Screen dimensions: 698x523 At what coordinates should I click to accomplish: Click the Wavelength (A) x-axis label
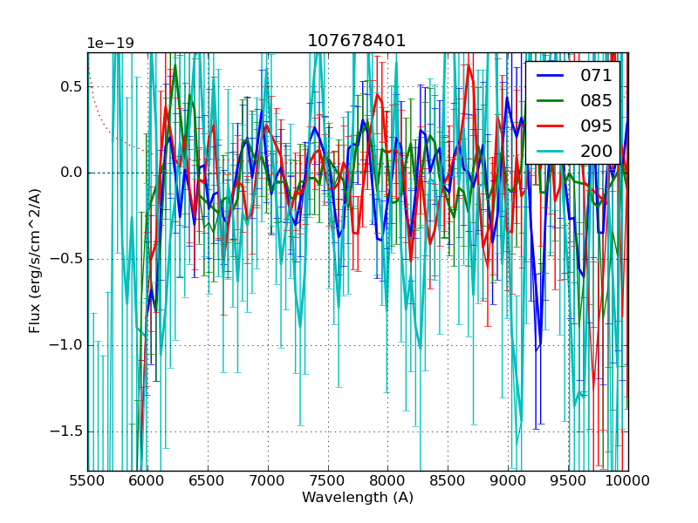(x=358, y=498)
